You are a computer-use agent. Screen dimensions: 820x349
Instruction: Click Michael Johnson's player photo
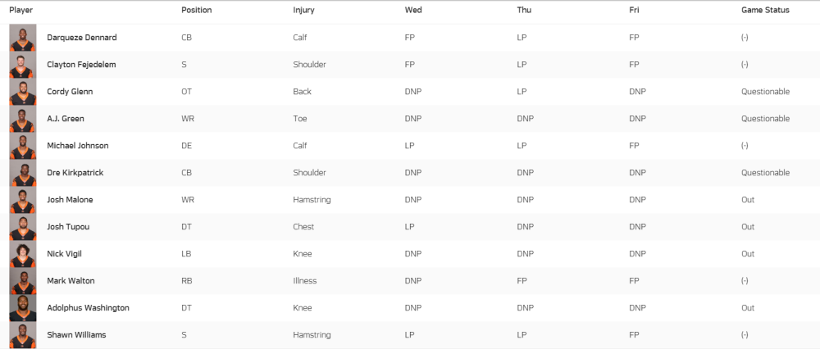pyautogui.click(x=22, y=146)
